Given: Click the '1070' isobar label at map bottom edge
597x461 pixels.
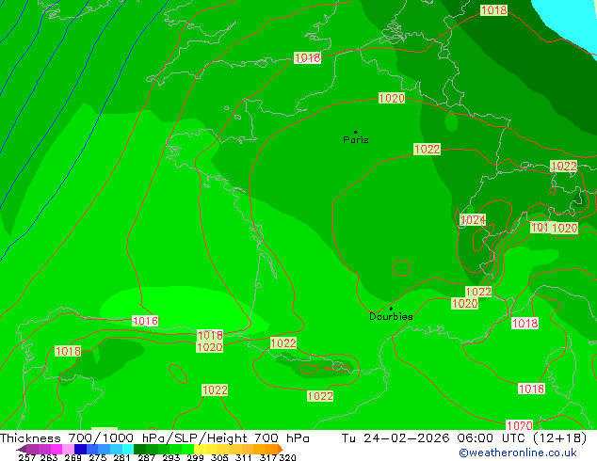Looking at the screenshot, I should pyautogui.click(x=520, y=425).
